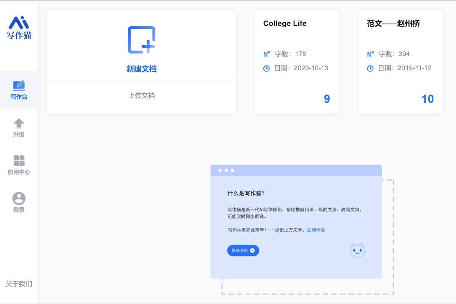
Task: Click the cat mascot icon
Action: 357,250
